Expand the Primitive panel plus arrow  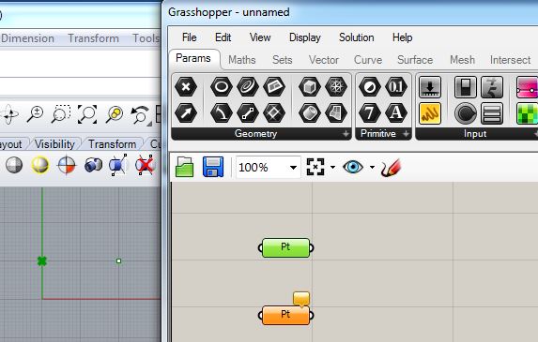(406, 134)
